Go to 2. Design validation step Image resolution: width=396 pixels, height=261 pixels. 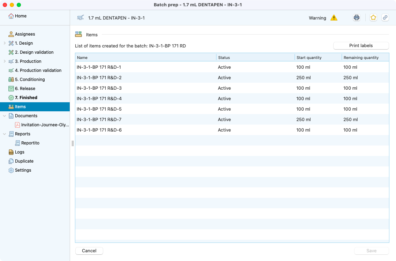click(34, 52)
